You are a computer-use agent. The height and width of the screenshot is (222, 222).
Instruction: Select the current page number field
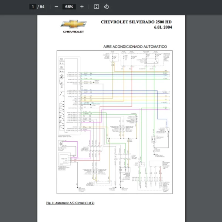pyautogui.click(x=33, y=7)
